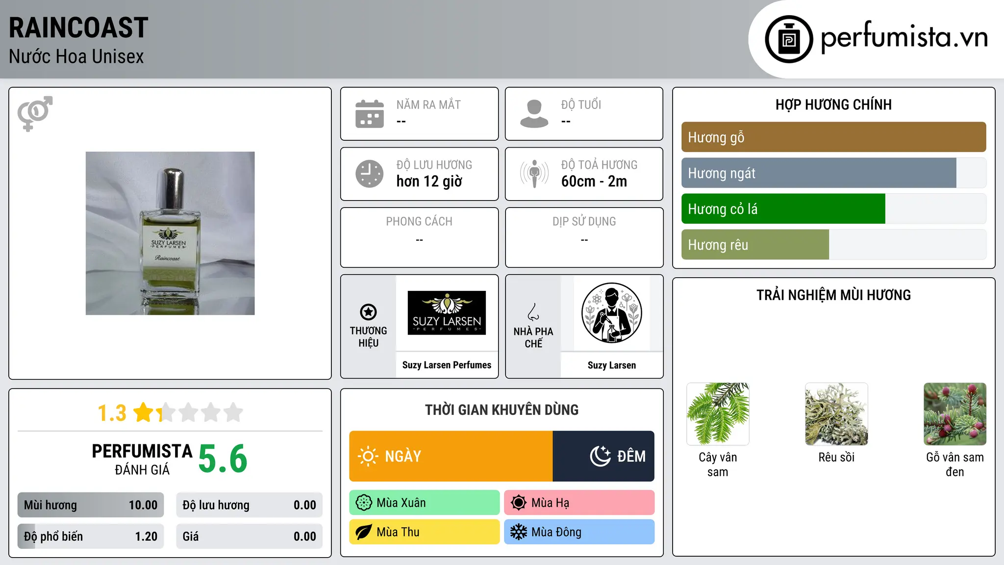Click the perfumista.vn perfume bottle logo icon
Image resolution: width=1004 pixels, height=565 pixels.
789,39
